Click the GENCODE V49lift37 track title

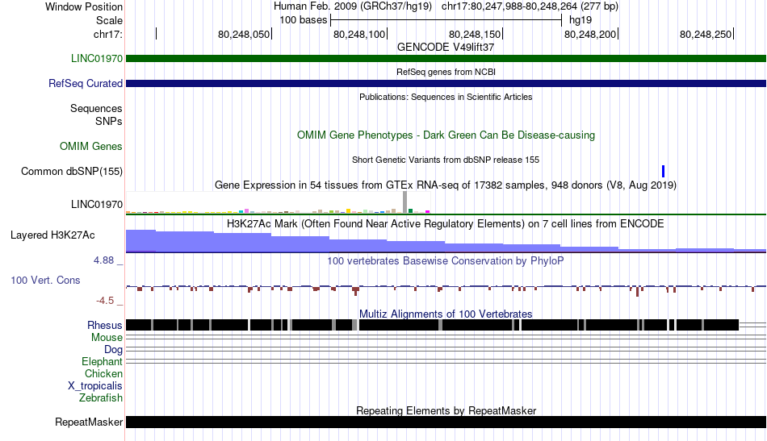click(446, 48)
